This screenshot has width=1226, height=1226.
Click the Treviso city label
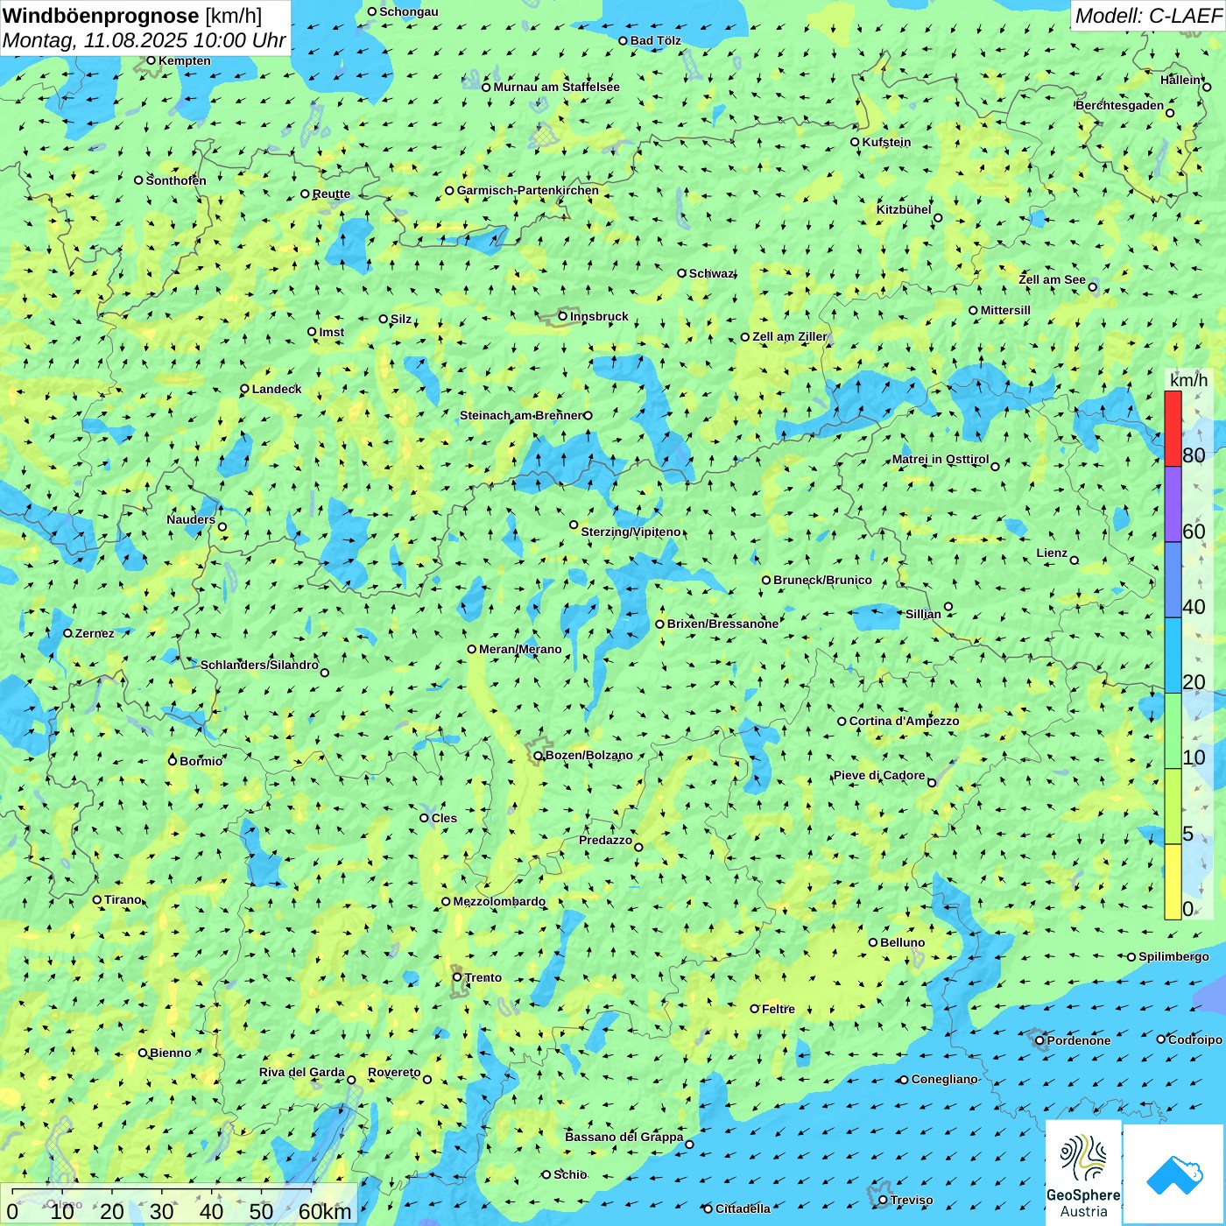point(912,1200)
